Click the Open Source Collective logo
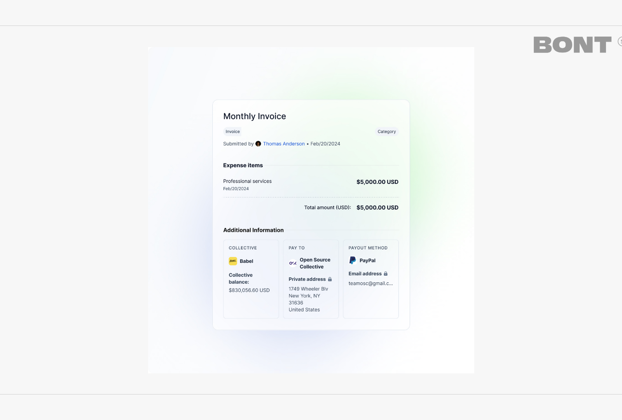This screenshot has height=420, width=622. point(293,263)
